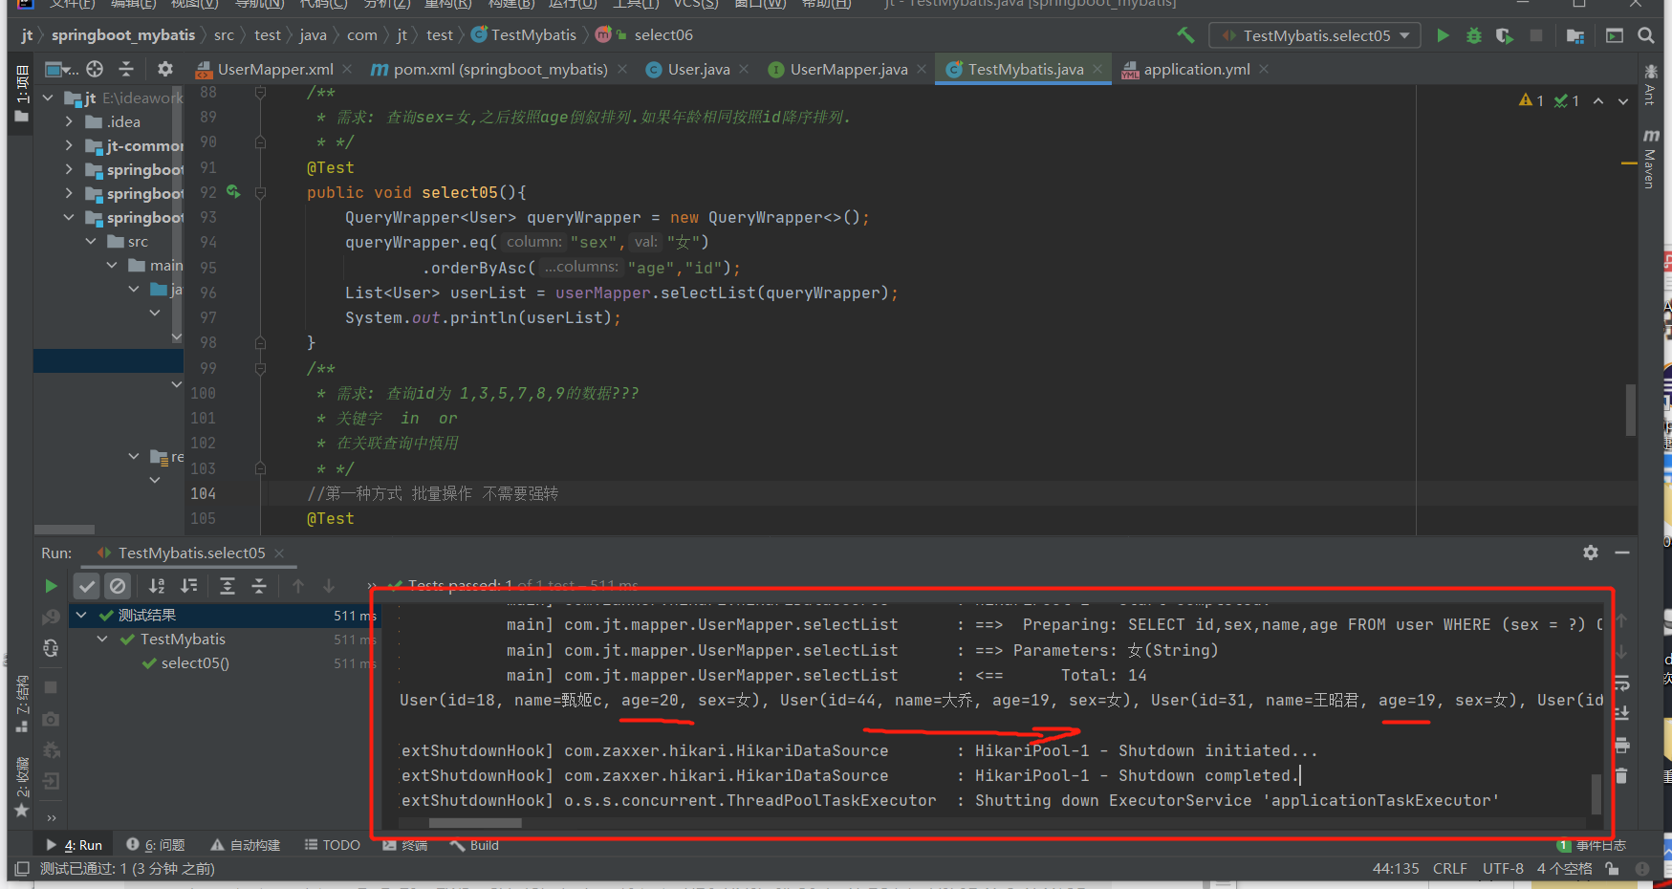The height and width of the screenshot is (889, 1672).
Task: Toggle soft-wrap icon beside console output
Action: (x=1621, y=683)
